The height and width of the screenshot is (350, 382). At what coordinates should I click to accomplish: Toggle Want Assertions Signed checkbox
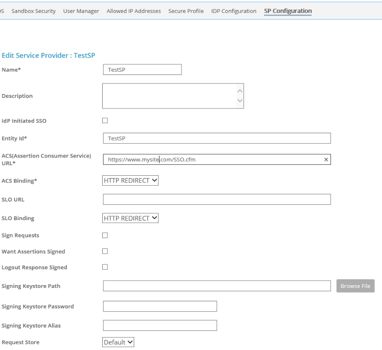click(105, 251)
